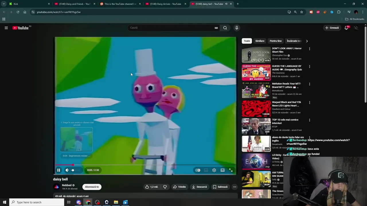
Task: Open the All Bookmarks folder
Action: 355,19
